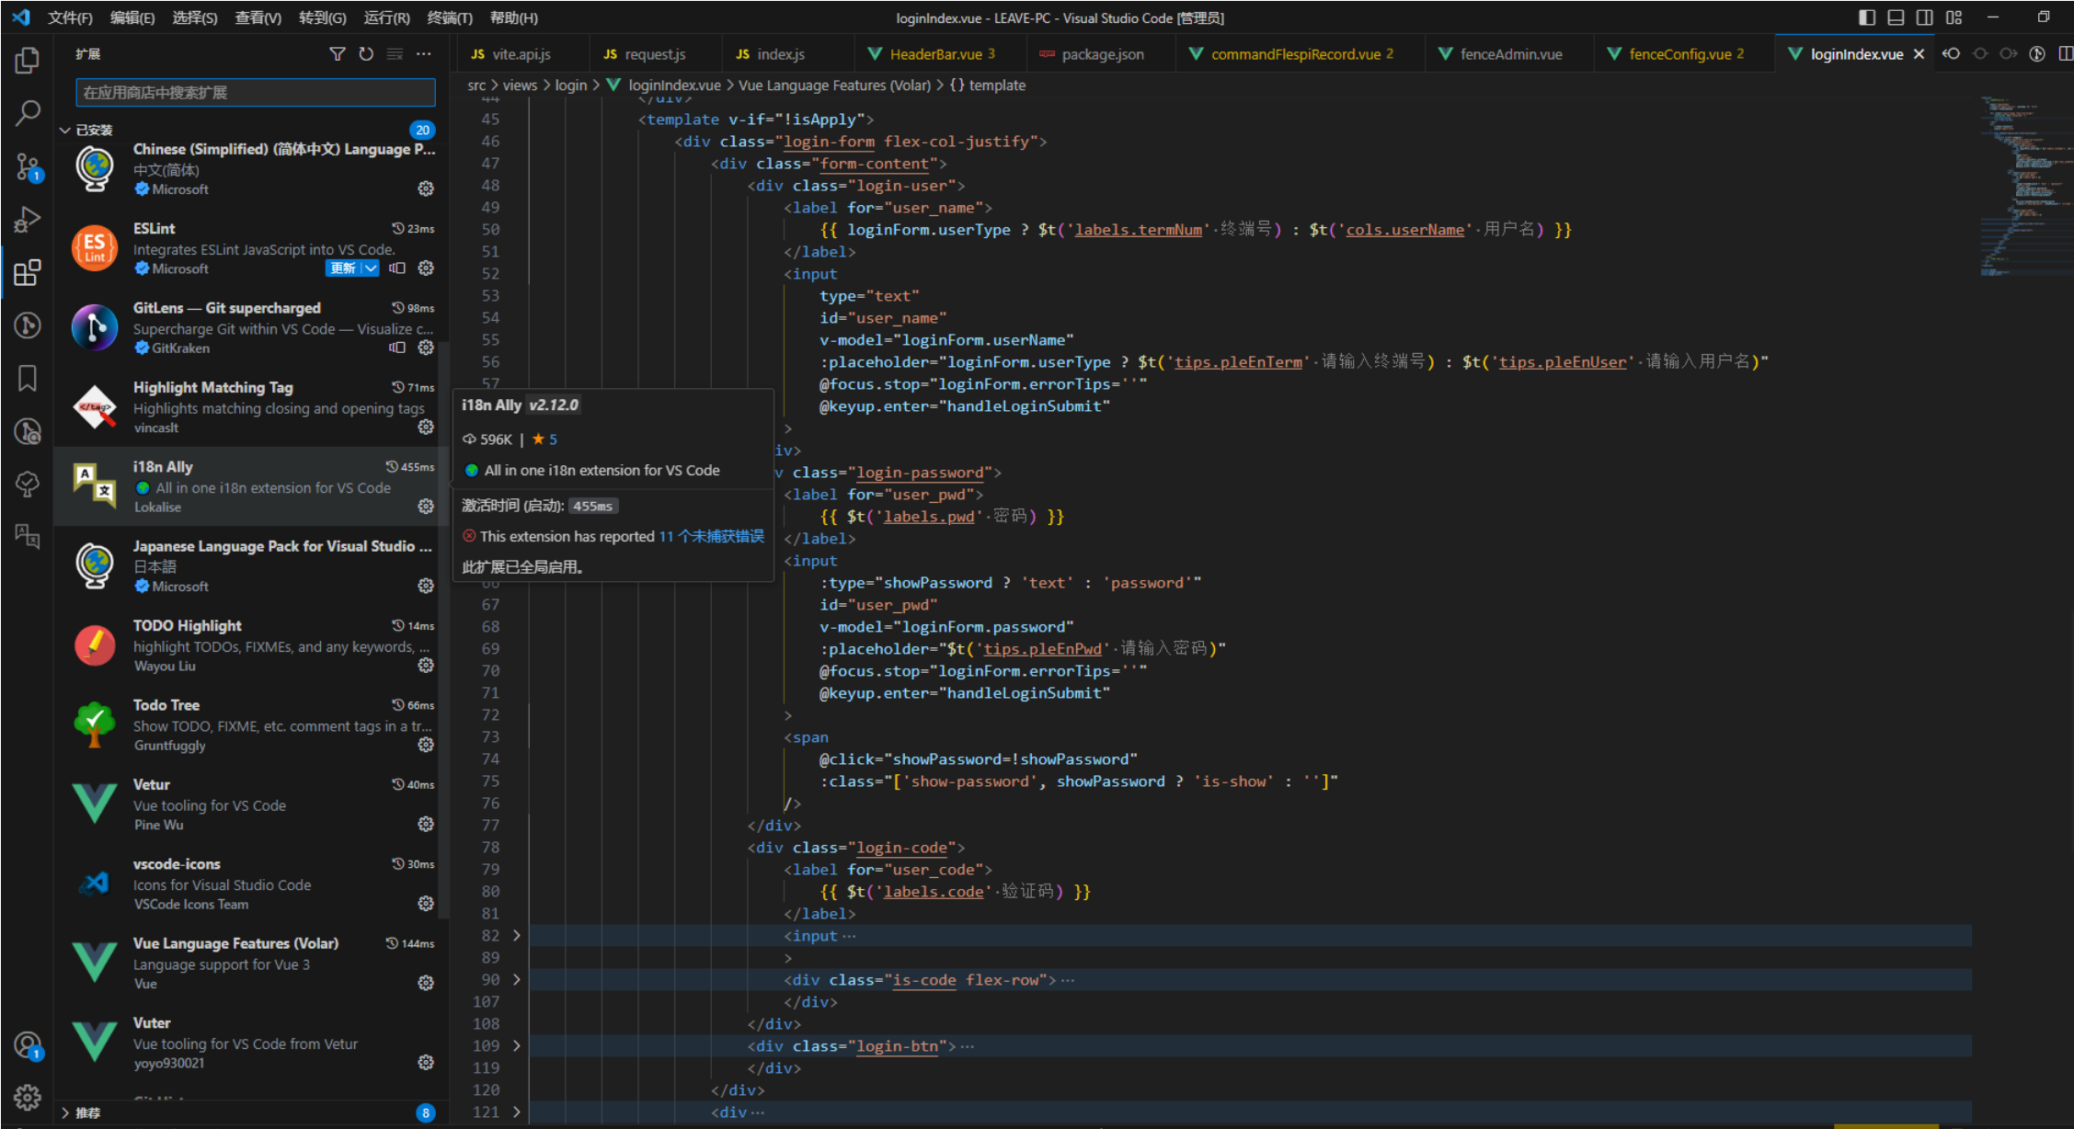The image size is (2074, 1129).
Task: Toggle secondary sidebar layout button
Action: [x=1924, y=17]
